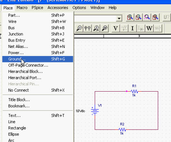Screen dimensions: 171x142
Task: Select resistor R2 in the schematic
Action: pos(122,130)
